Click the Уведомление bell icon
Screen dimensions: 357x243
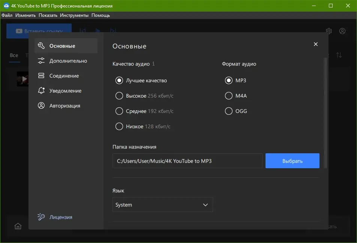point(41,90)
